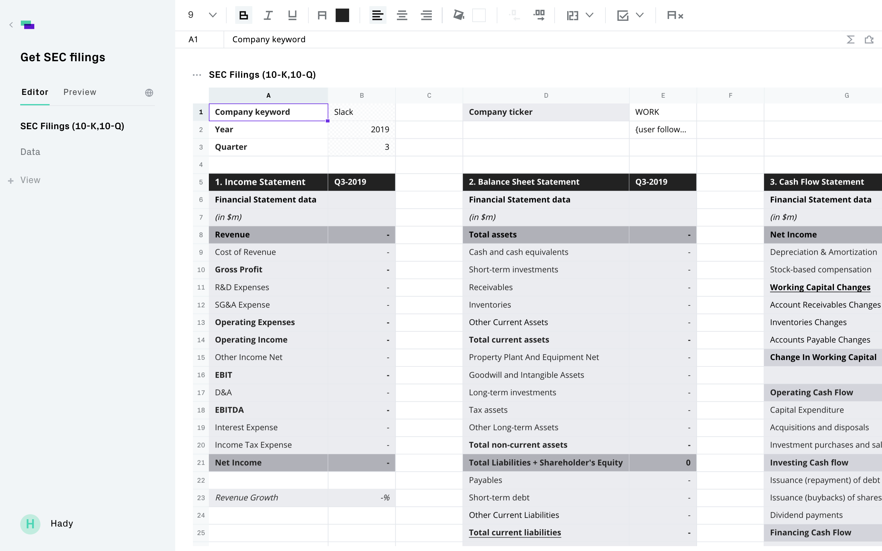Switch to the Preview tab
Image resolution: width=882 pixels, height=551 pixels.
(x=80, y=92)
